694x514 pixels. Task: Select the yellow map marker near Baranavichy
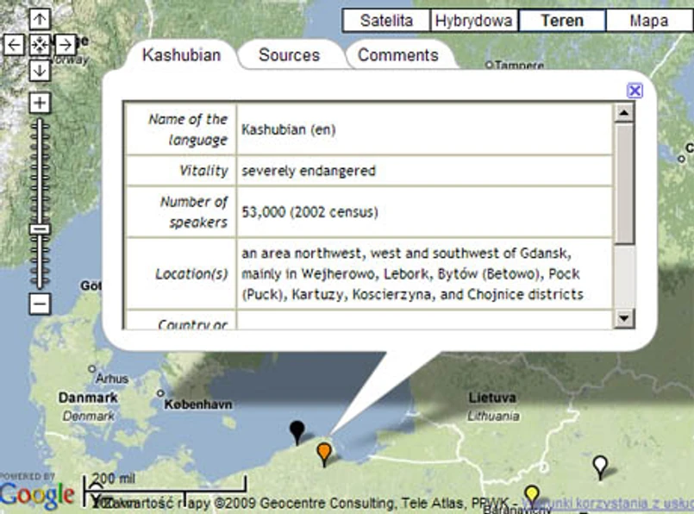click(x=532, y=496)
